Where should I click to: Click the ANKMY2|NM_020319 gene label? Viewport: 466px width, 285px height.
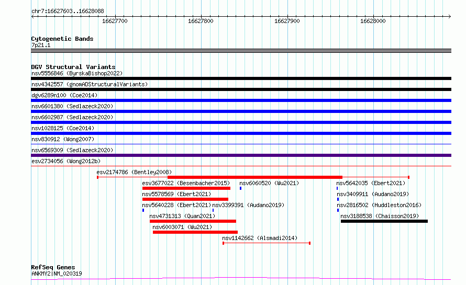pos(57,273)
